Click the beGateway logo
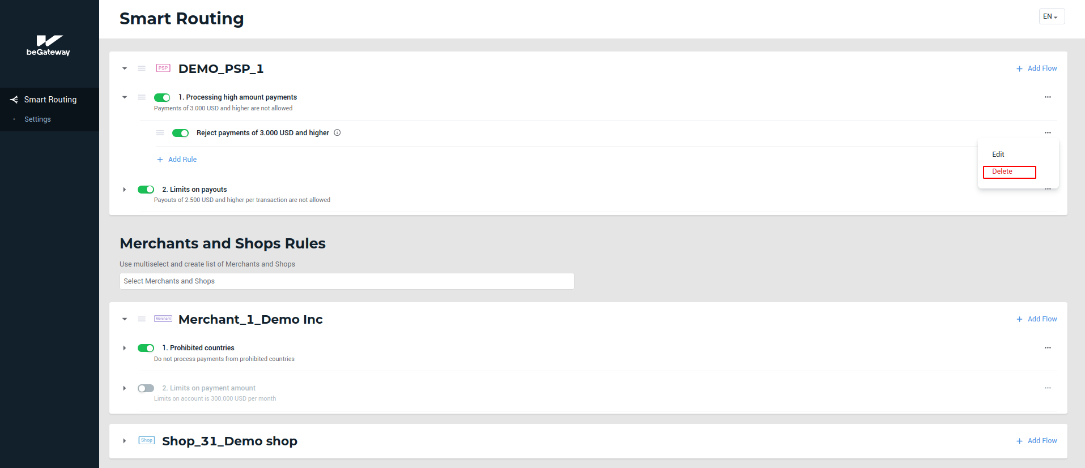Image resolution: width=1085 pixels, height=468 pixels. [48, 45]
